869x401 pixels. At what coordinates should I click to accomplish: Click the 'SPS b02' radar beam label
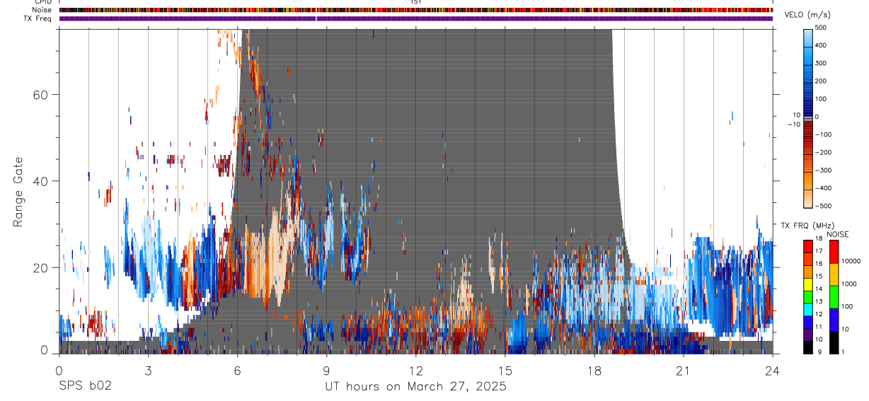[x=85, y=387]
